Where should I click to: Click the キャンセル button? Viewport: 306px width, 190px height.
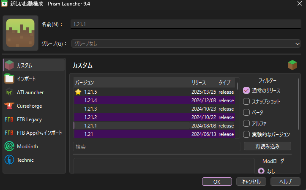pos(251,182)
